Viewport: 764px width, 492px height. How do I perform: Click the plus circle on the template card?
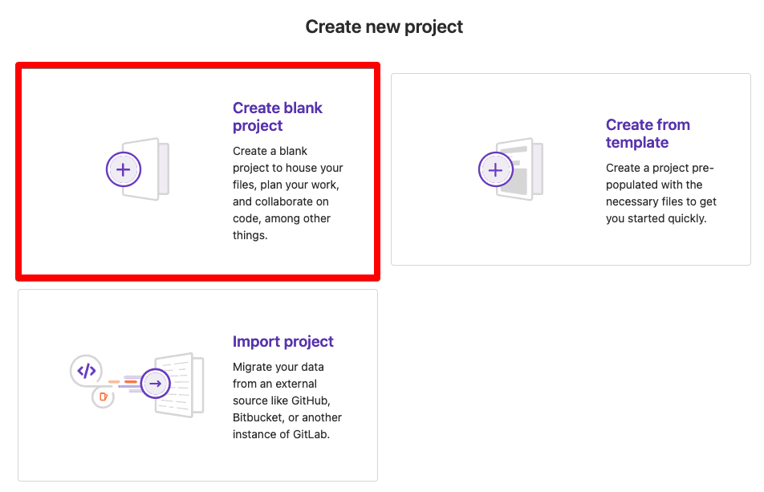pyautogui.click(x=496, y=170)
